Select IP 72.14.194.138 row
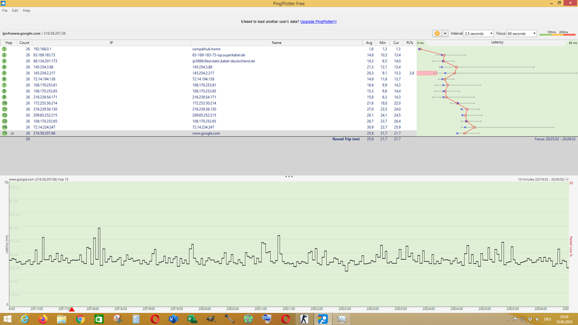578x325 pixels. pos(44,79)
